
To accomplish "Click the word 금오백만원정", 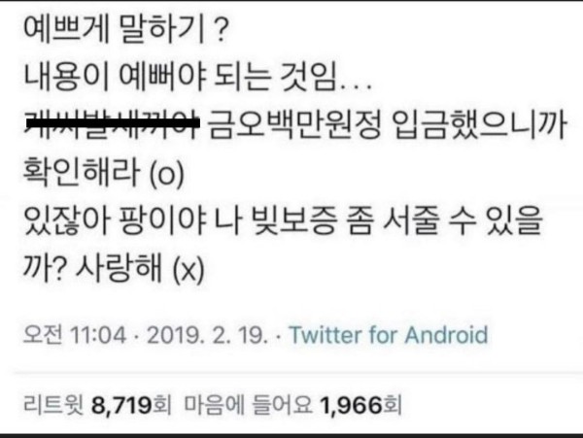I will point(294,124).
